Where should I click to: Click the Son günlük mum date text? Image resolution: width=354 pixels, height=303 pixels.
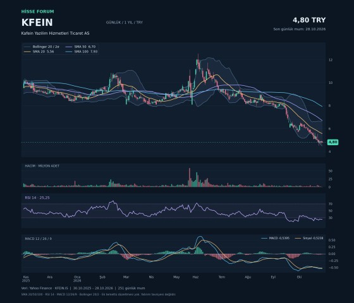pos(300,29)
